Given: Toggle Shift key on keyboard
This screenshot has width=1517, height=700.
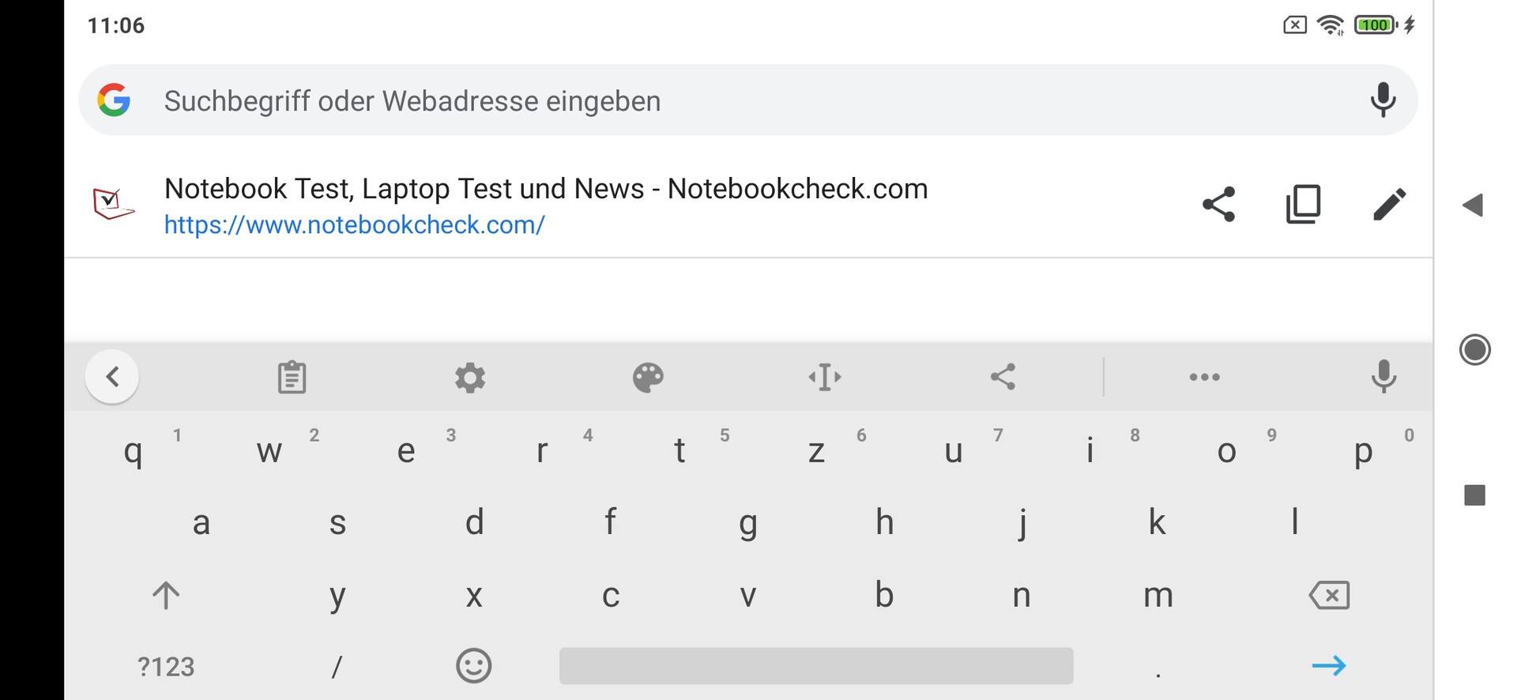Looking at the screenshot, I should (166, 595).
